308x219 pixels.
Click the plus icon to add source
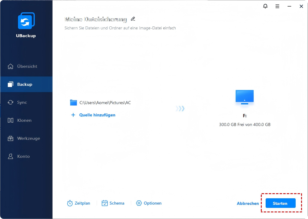pos(73,115)
